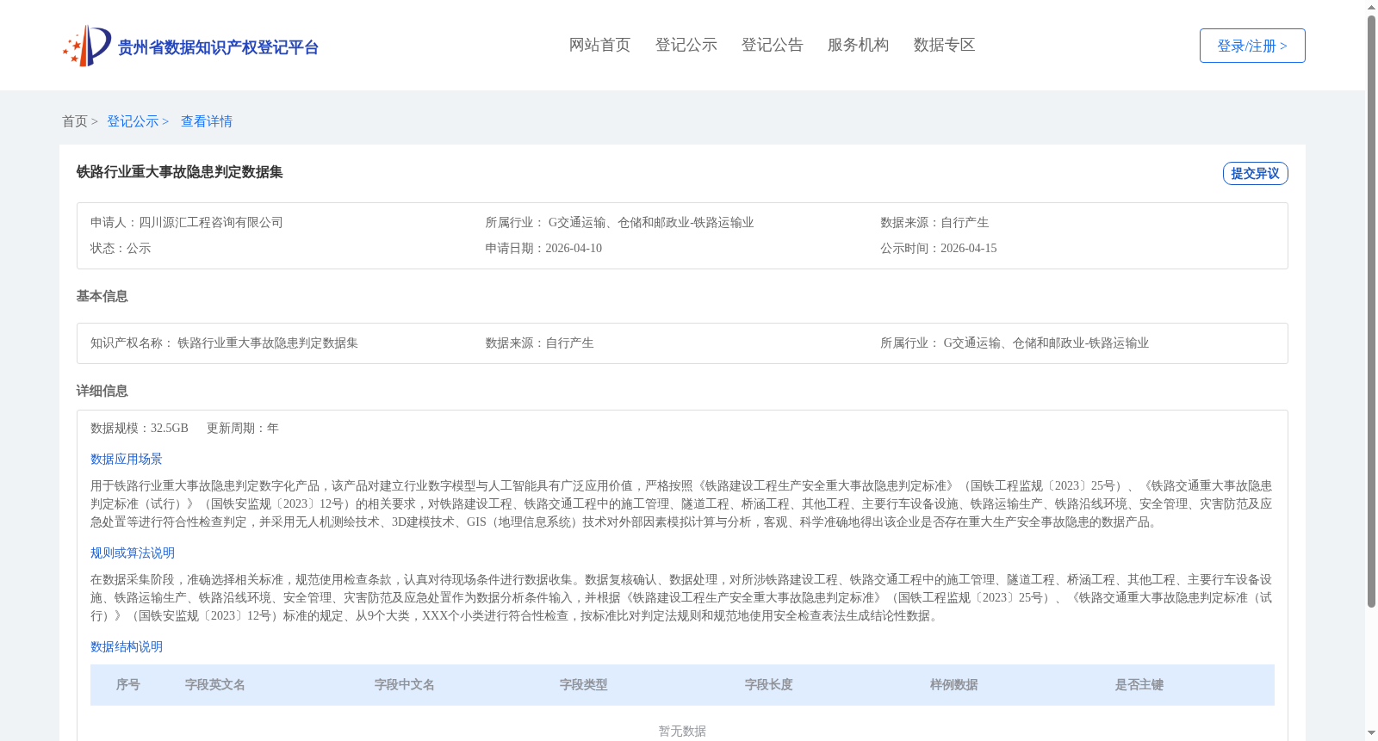This screenshot has width=1378, height=741.
Task: Click the 公示时间：2026-04-15 text
Action: point(939,249)
